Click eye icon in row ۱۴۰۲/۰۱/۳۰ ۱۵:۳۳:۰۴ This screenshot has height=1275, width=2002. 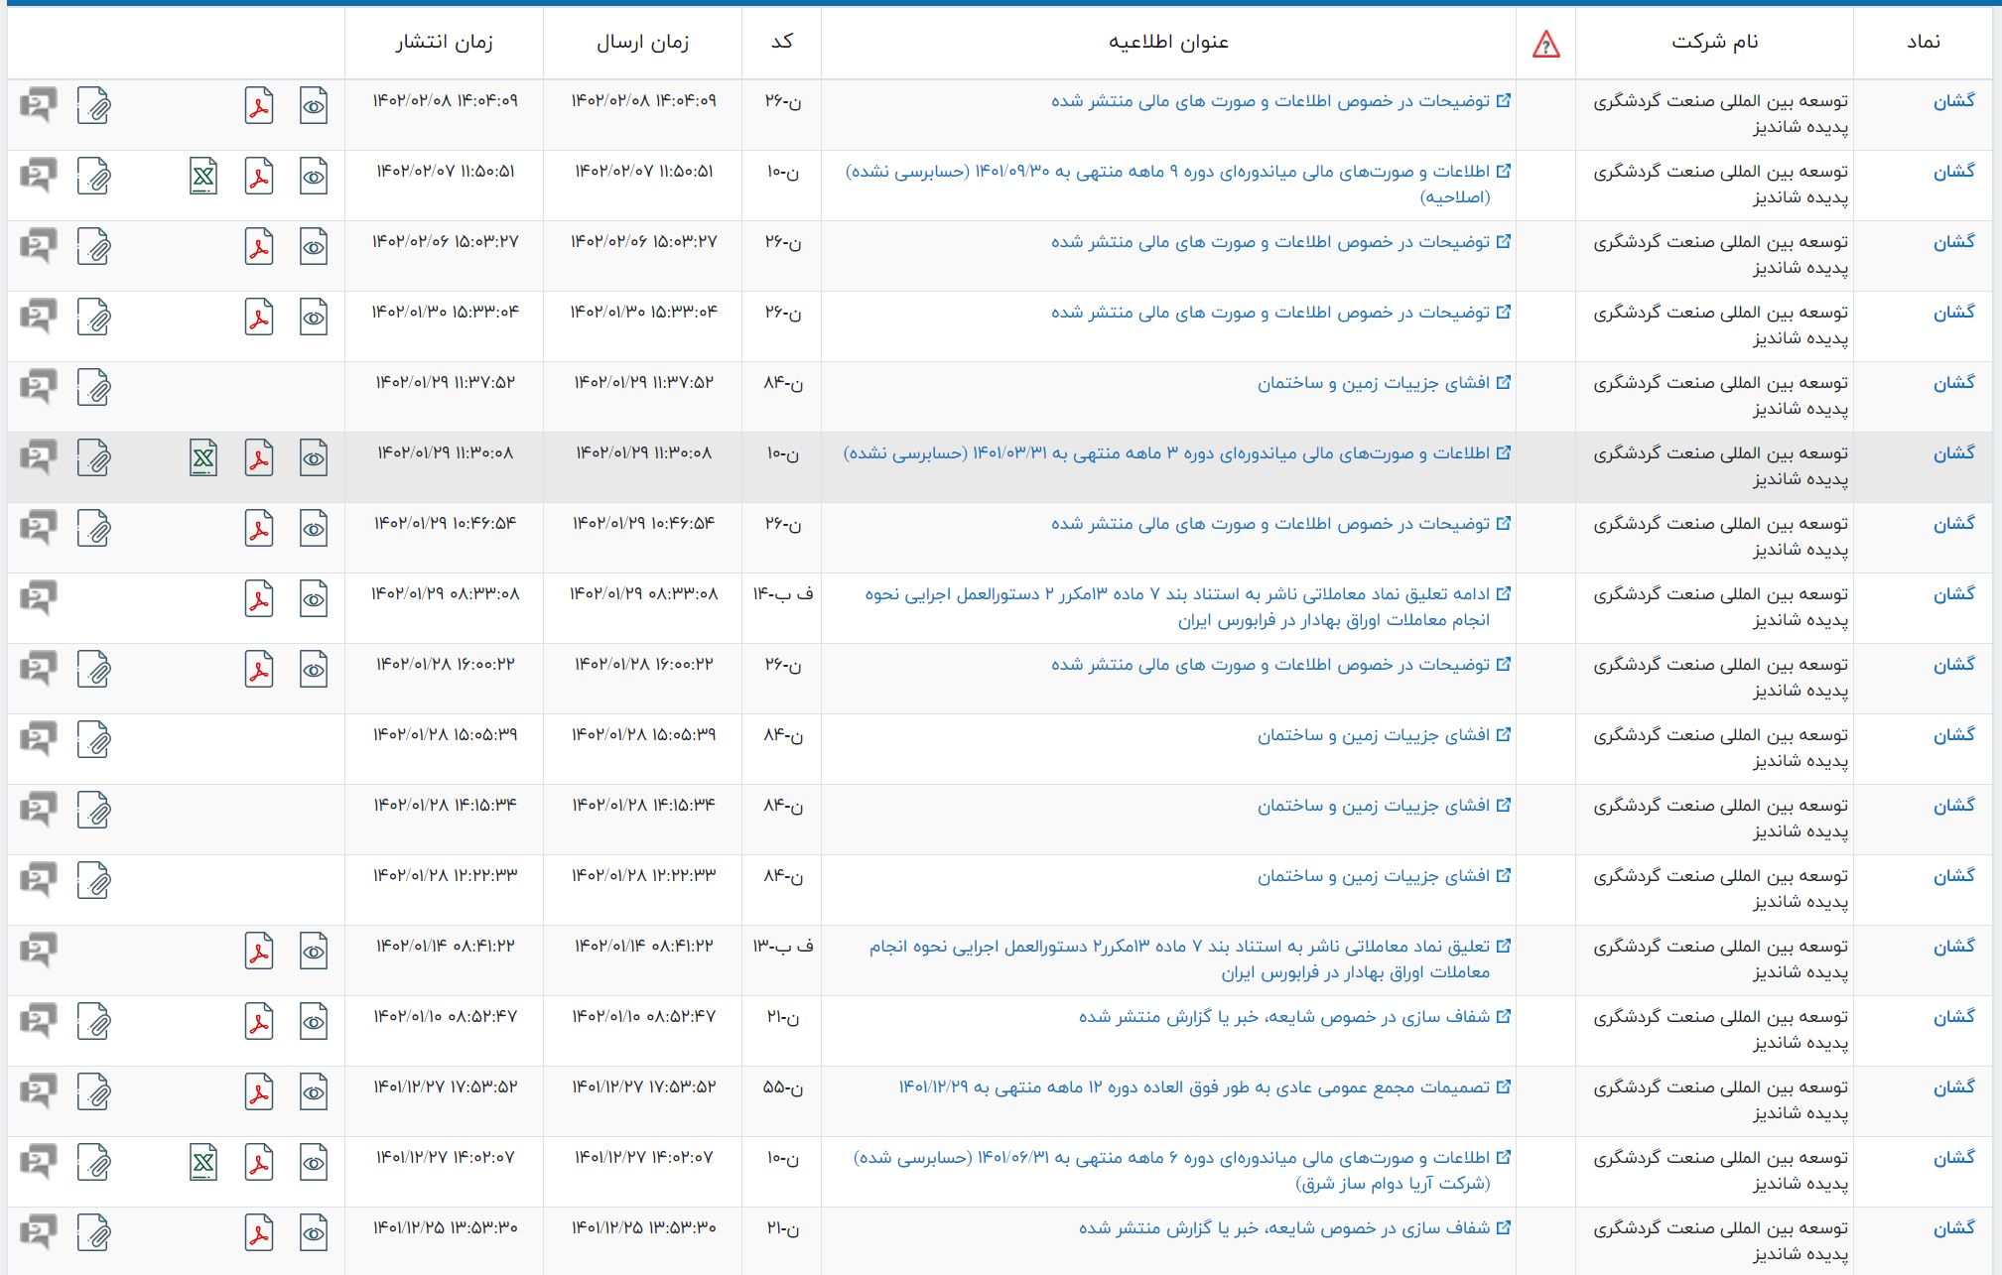coord(314,318)
